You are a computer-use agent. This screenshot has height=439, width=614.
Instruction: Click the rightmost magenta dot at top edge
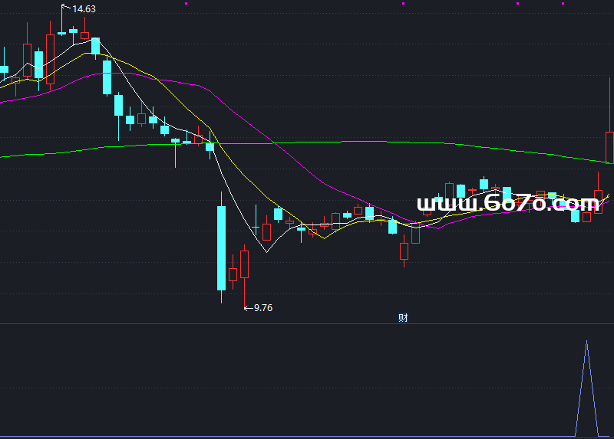click(564, 2)
